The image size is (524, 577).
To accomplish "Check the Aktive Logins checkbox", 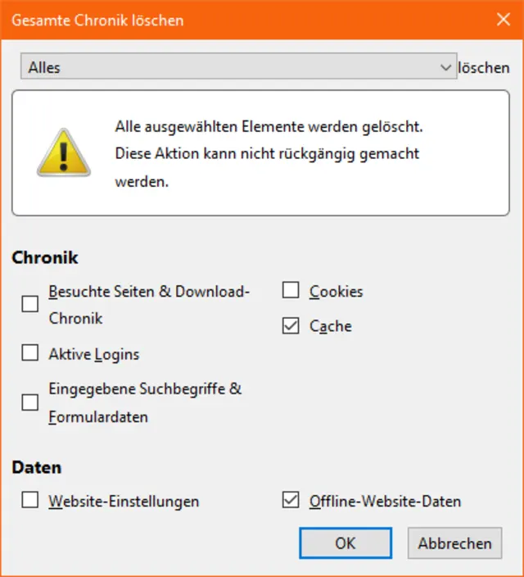I will click(x=30, y=353).
